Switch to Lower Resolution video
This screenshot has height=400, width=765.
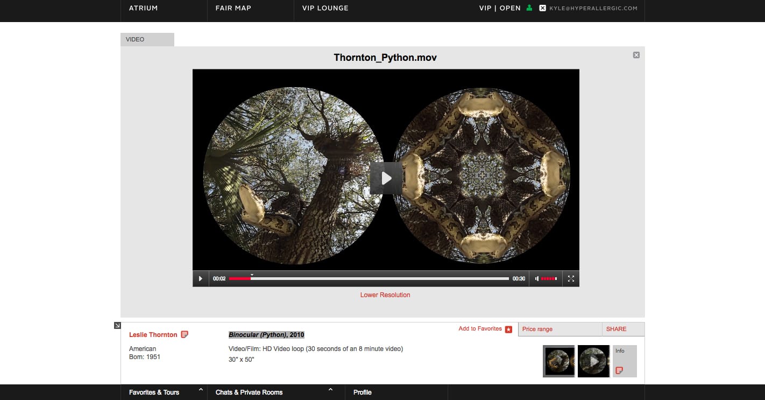click(385, 295)
